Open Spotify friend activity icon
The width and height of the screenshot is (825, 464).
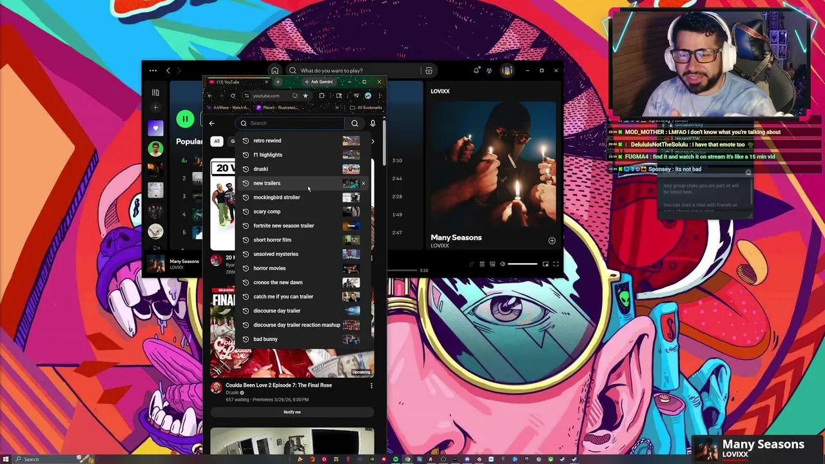[x=489, y=70]
